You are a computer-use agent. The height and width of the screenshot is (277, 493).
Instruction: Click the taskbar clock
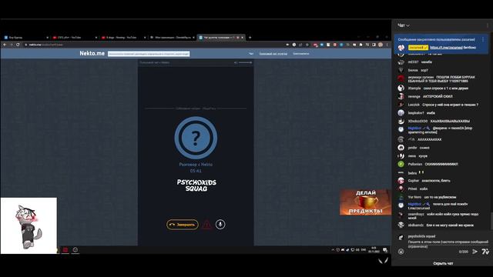tap(374, 250)
